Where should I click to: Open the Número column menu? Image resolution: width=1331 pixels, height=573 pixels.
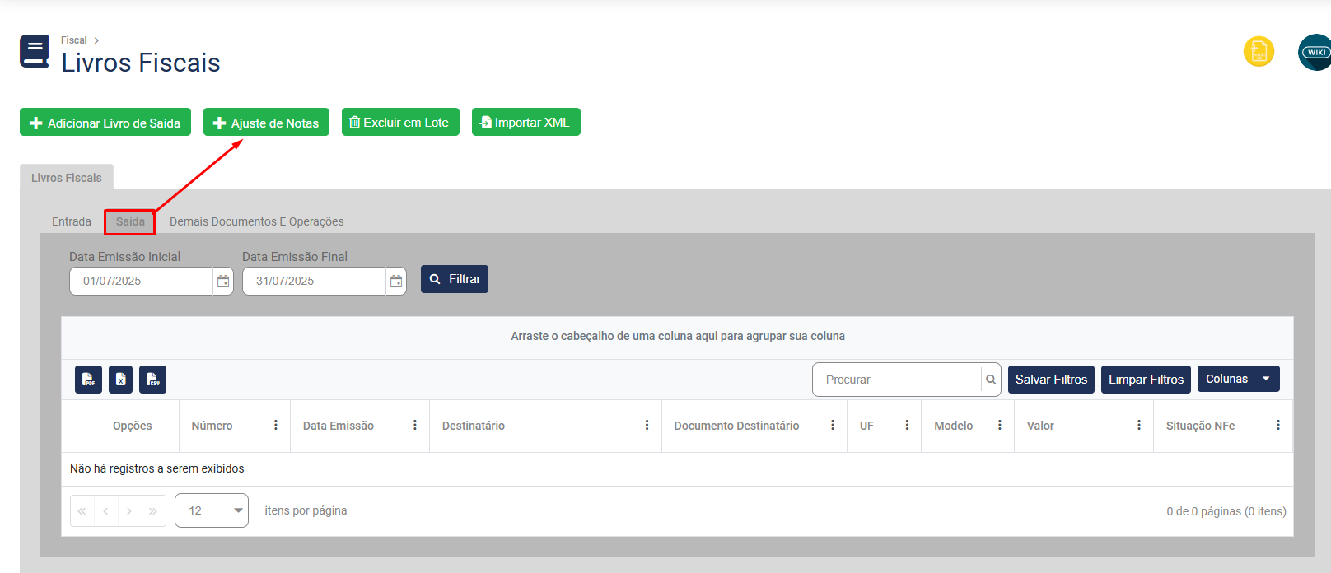click(276, 426)
